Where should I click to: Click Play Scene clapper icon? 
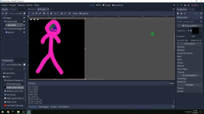pyautogui.click(x=185, y=5)
